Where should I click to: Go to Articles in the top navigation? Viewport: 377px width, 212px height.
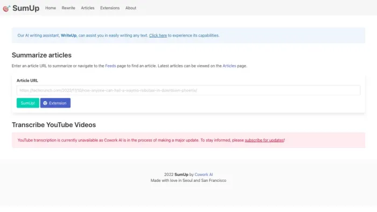pyautogui.click(x=87, y=8)
